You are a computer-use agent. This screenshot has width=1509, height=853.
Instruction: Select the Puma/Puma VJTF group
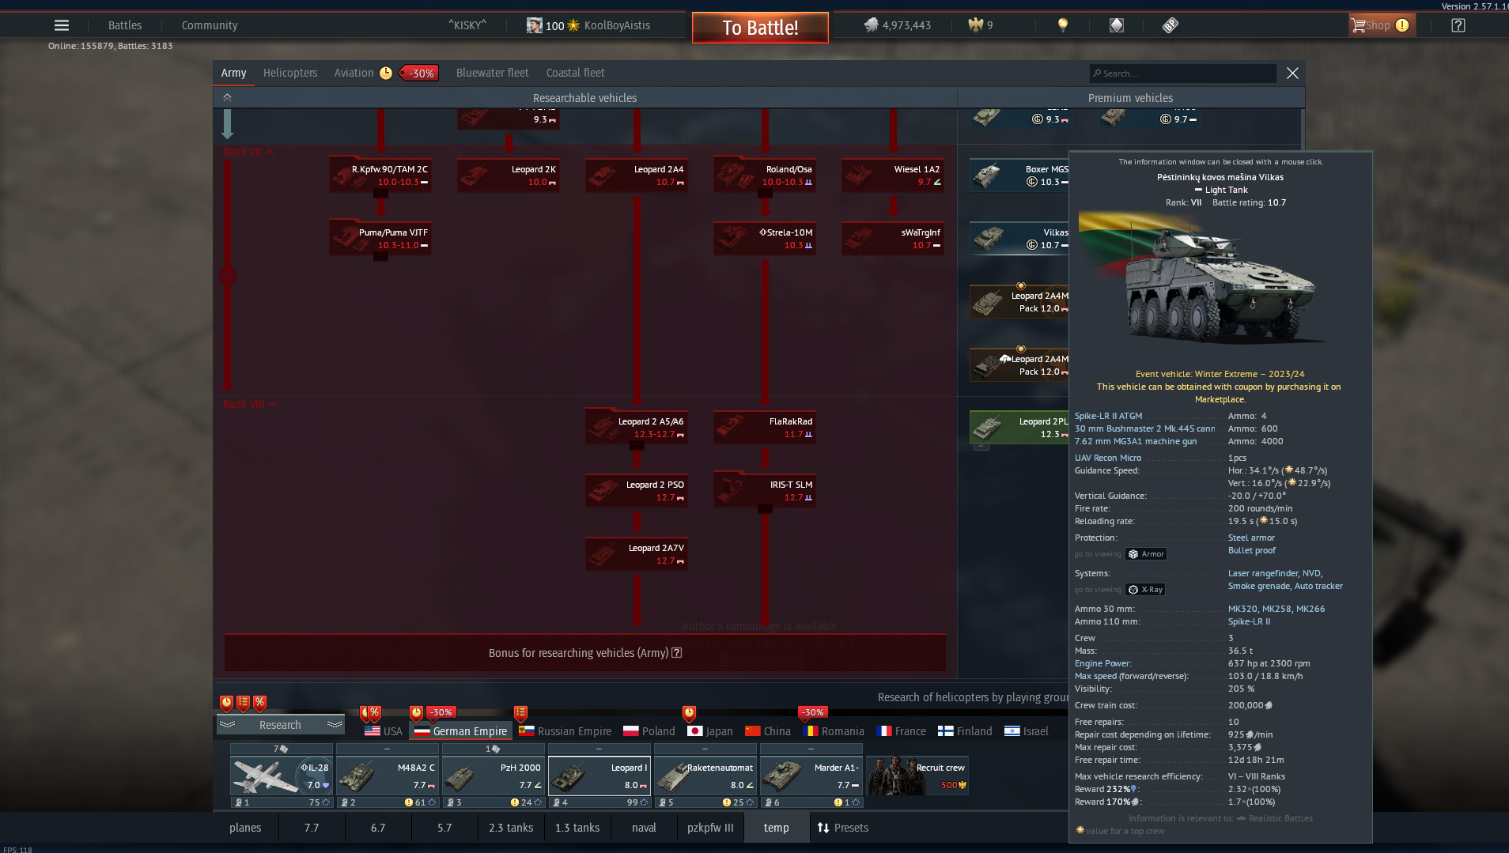click(x=380, y=239)
